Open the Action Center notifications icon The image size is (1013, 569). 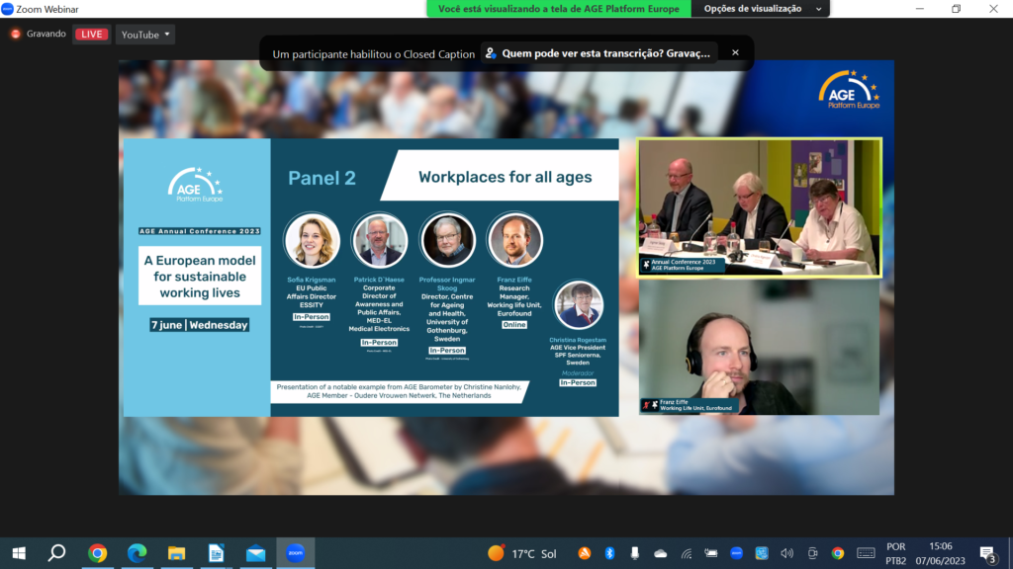click(987, 553)
